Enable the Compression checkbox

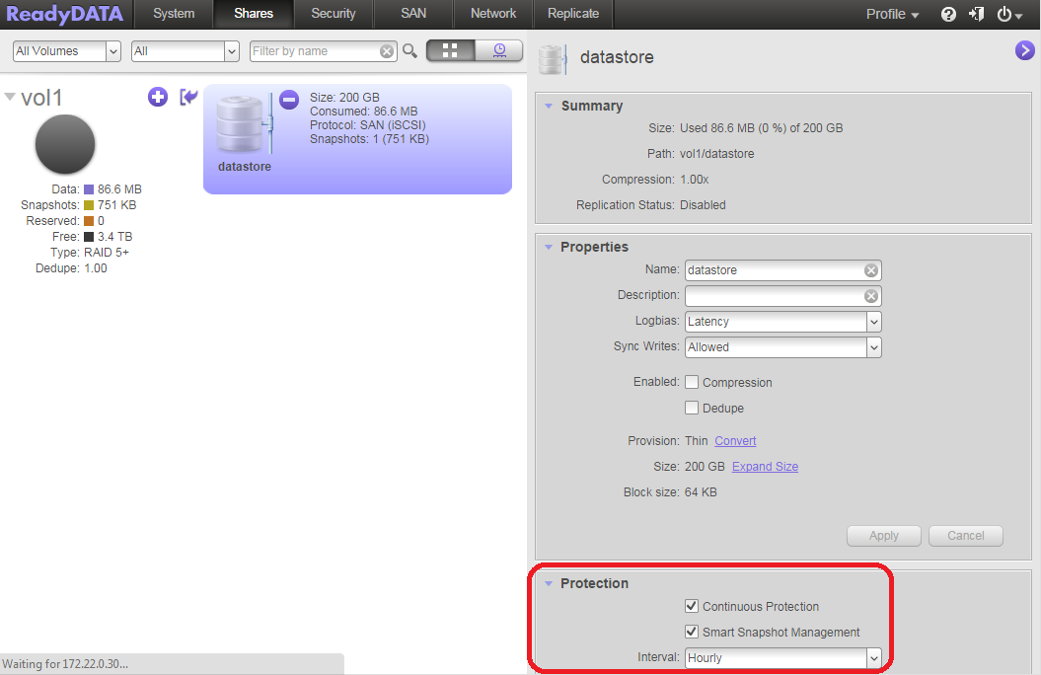click(x=692, y=382)
